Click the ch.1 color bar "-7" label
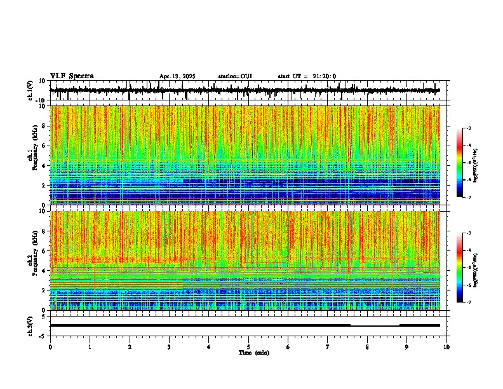 click(469, 197)
